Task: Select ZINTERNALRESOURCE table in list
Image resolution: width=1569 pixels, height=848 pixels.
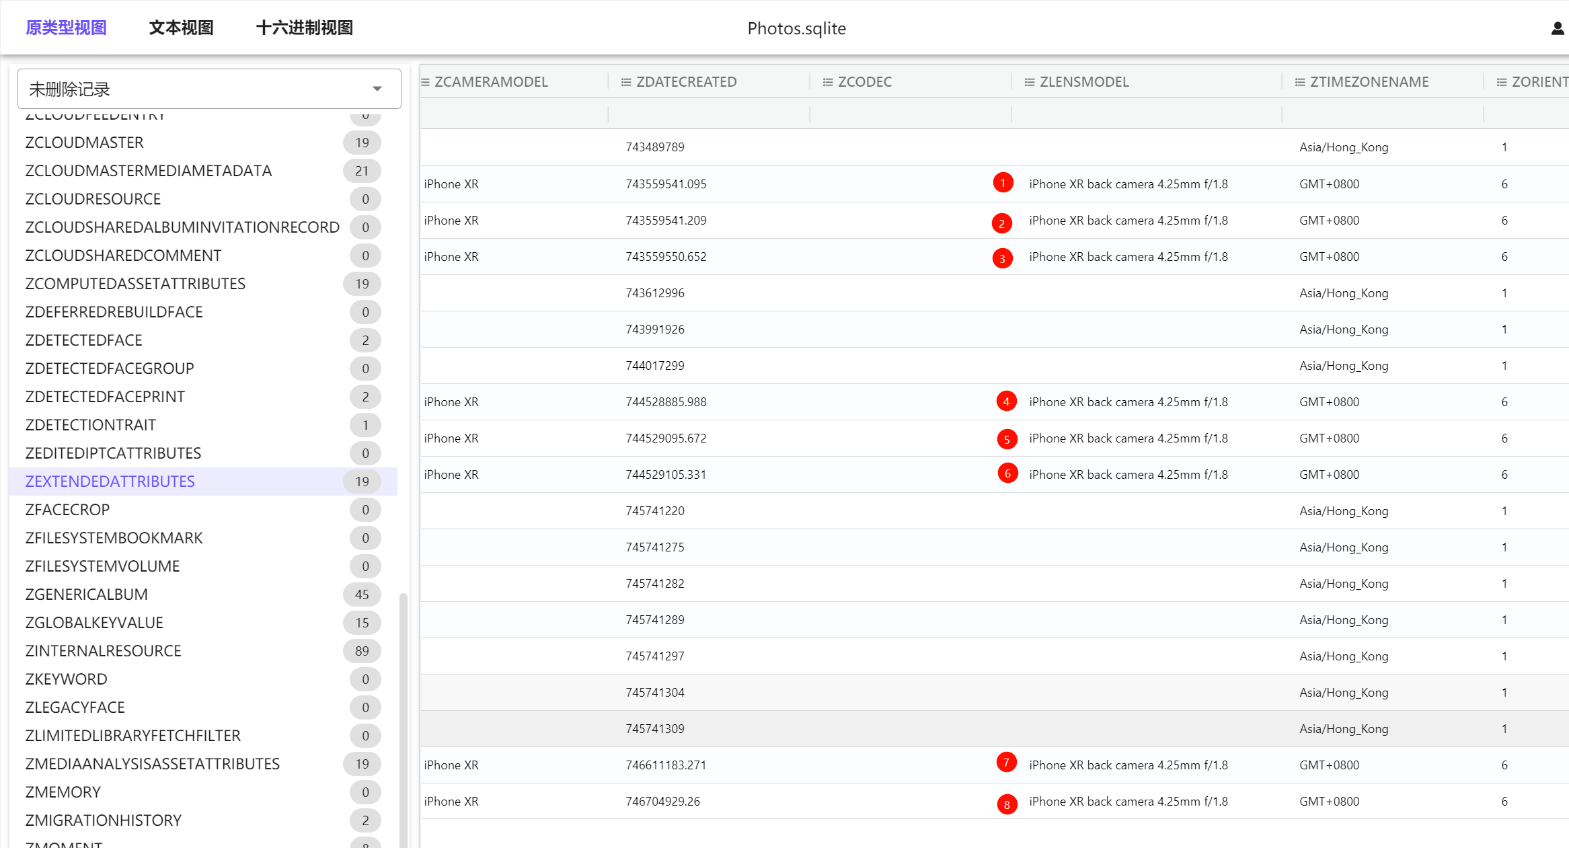Action: [104, 651]
